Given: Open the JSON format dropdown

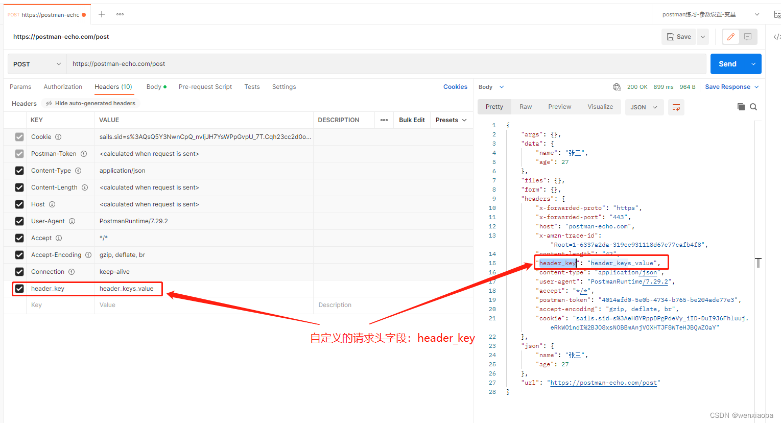Looking at the screenshot, I should [644, 107].
